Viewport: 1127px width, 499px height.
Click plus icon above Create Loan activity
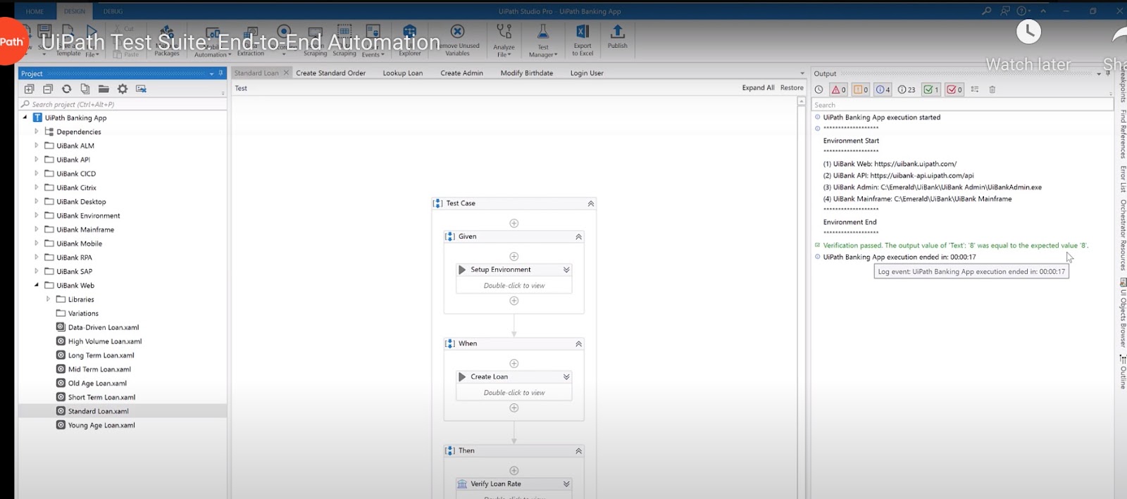coord(514,363)
